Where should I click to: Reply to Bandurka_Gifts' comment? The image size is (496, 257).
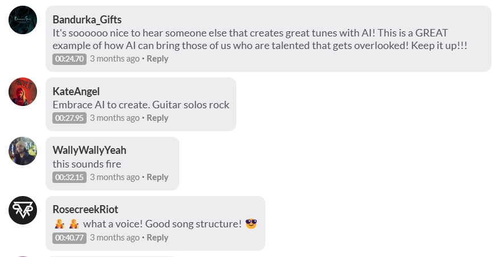[x=157, y=59]
